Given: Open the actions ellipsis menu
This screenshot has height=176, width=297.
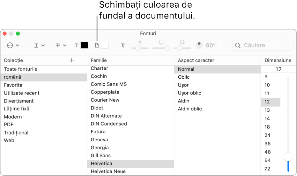Looking at the screenshot, I should click(x=13, y=46).
